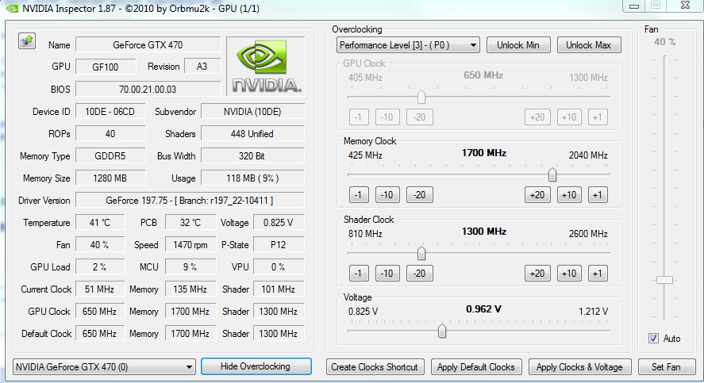Click Apply Default Clocks button

point(476,367)
